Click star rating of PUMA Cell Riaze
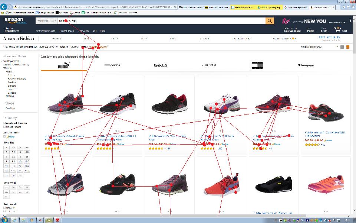 pyautogui.click(x=312, y=145)
